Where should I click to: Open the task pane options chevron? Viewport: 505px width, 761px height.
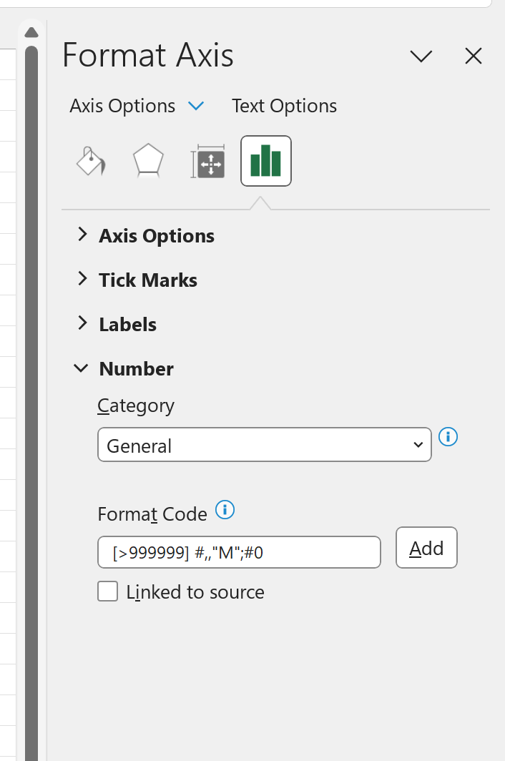(x=421, y=56)
